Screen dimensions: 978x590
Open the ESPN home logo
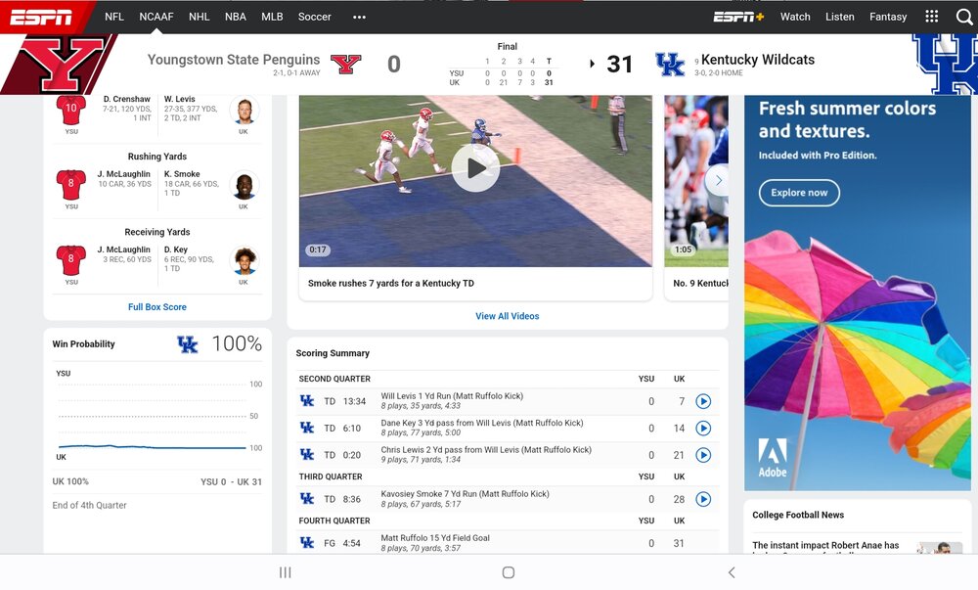[41, 17]
